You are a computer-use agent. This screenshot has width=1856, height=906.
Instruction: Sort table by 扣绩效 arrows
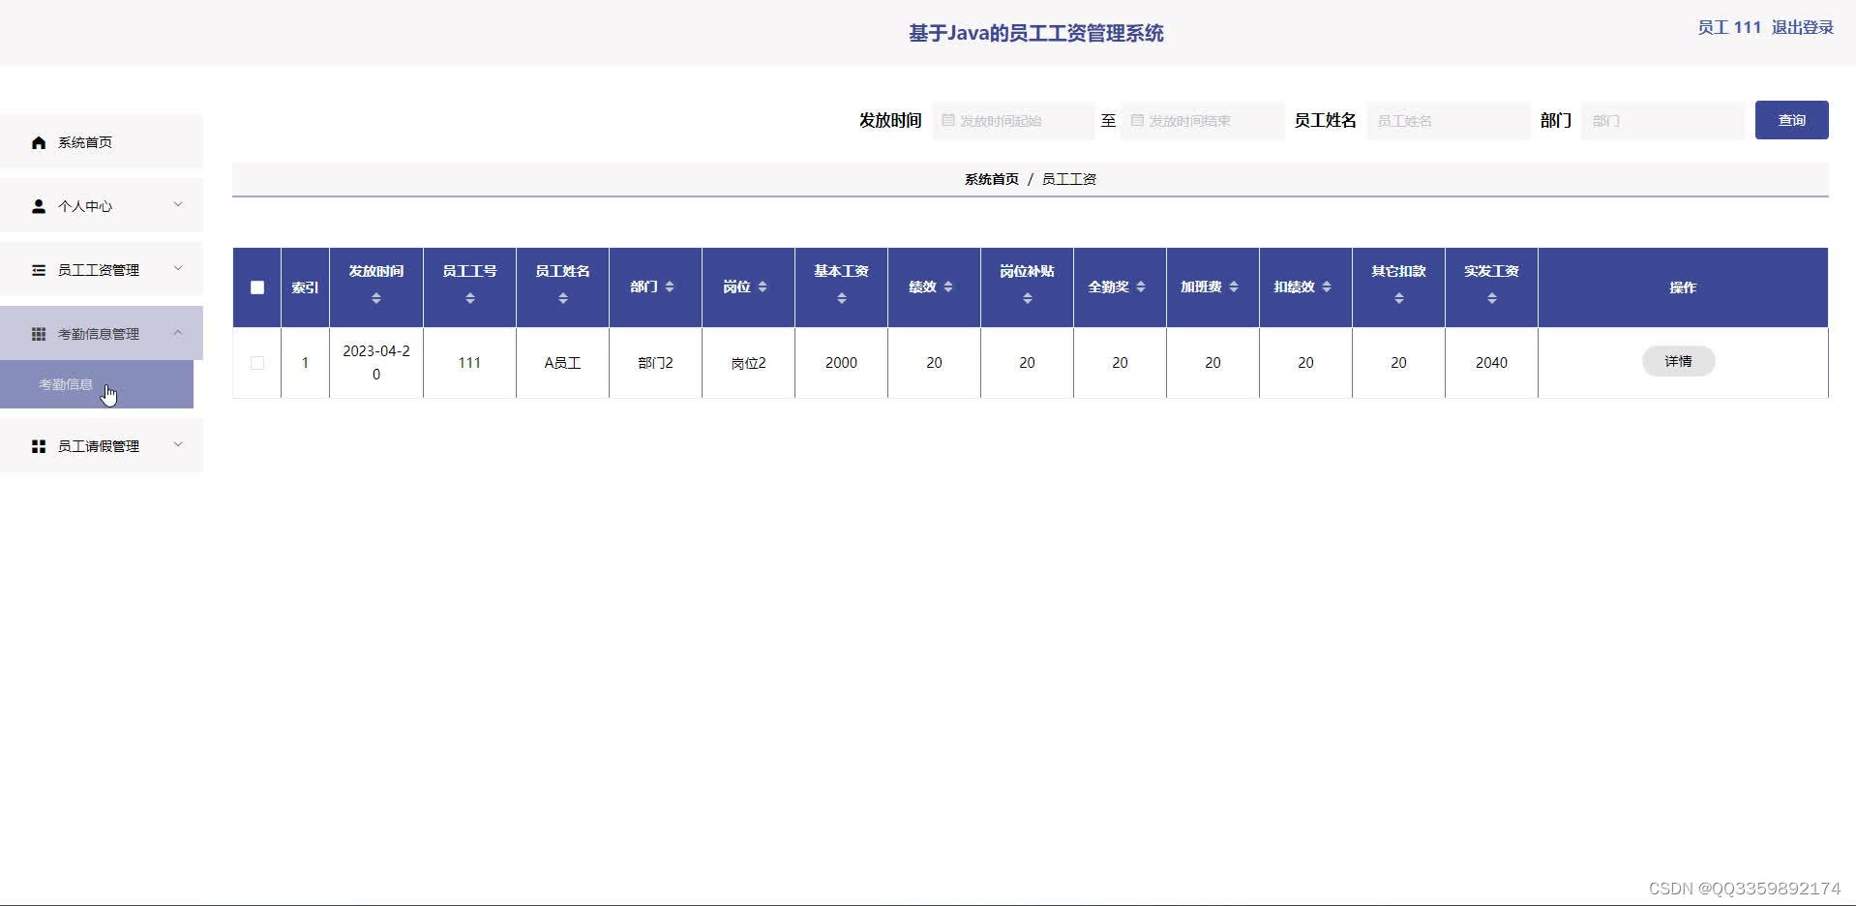pyautogui.click(x=1327, y=287)
